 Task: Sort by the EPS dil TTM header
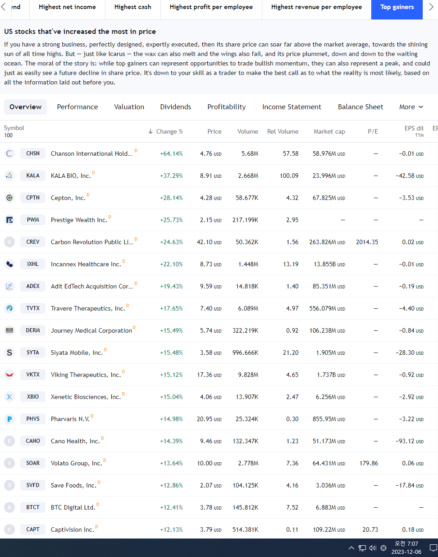(x=414, y=131)
